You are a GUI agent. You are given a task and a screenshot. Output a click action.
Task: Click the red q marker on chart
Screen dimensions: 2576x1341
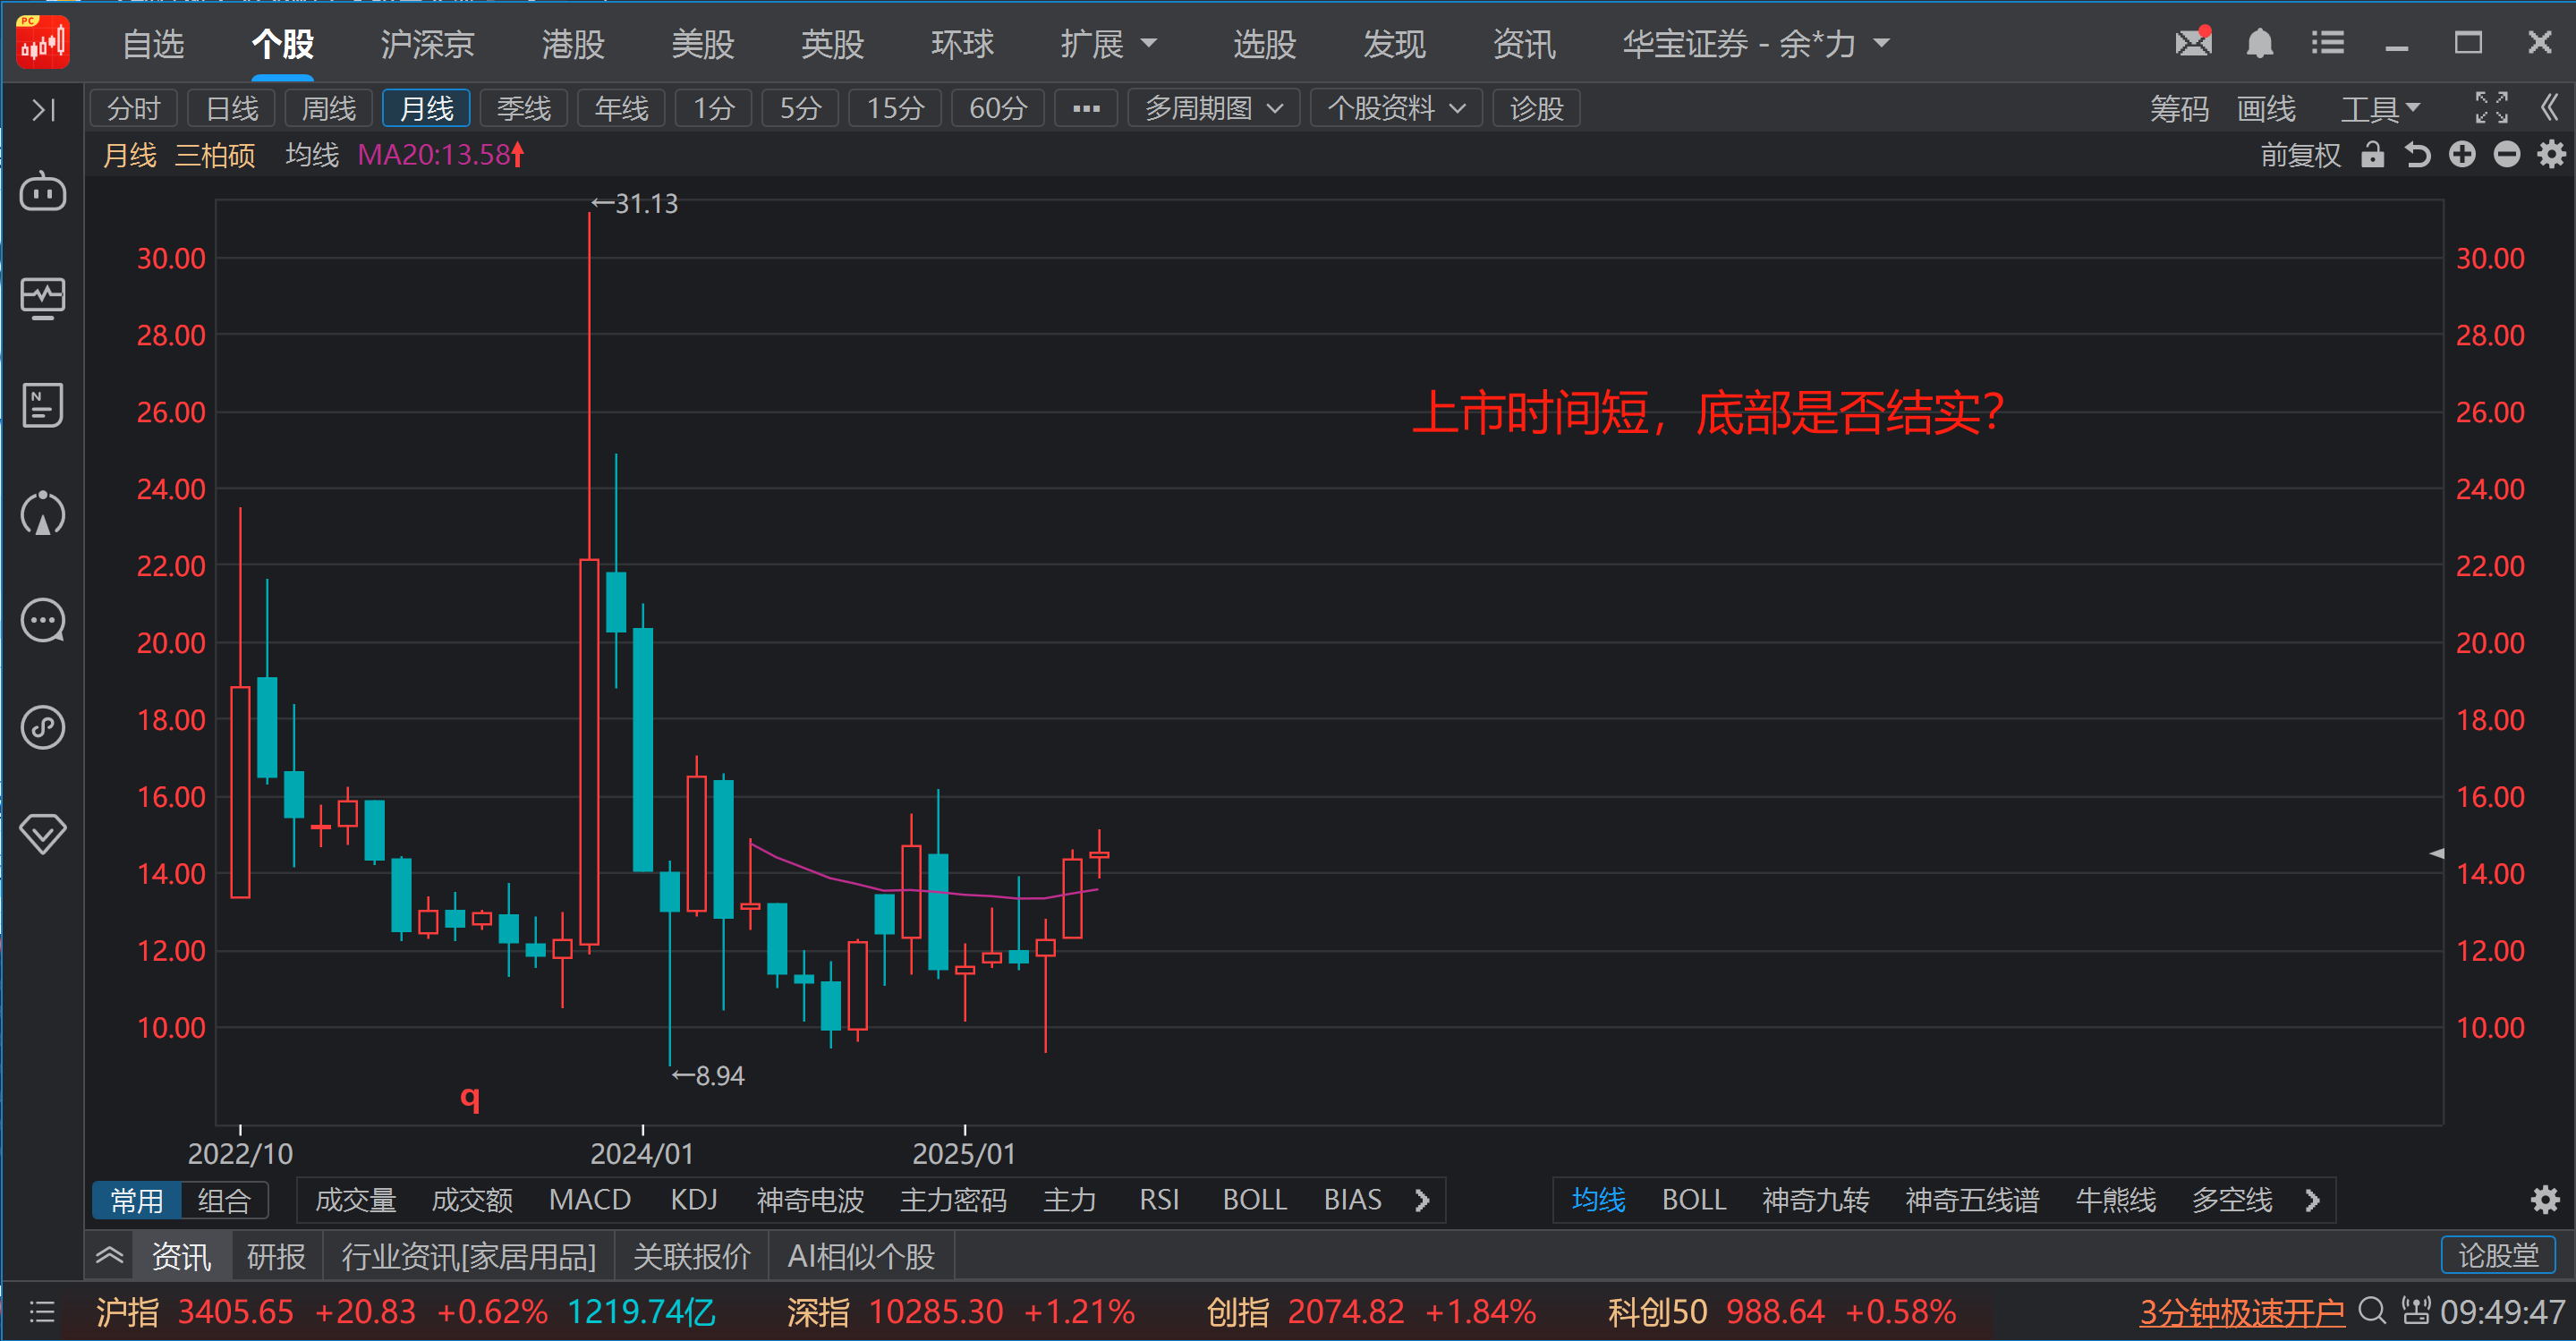470,1098
